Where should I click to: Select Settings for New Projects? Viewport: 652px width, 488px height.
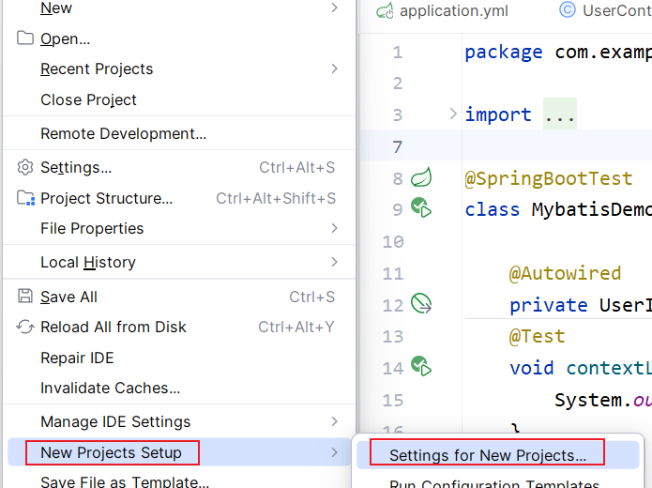pyautogui.click(x=487, y=455)
